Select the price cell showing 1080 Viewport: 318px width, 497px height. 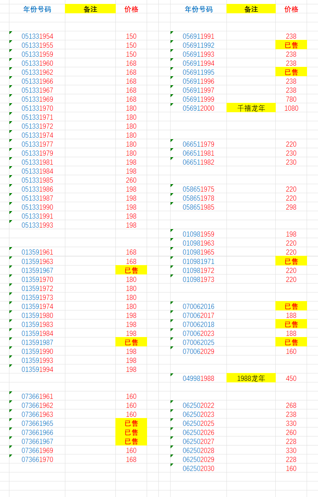tap(291, 108)
